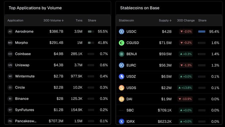Click Uniswap transactions 3.7M
This screenshot has width=225, height=127.
tap(78, 65)
